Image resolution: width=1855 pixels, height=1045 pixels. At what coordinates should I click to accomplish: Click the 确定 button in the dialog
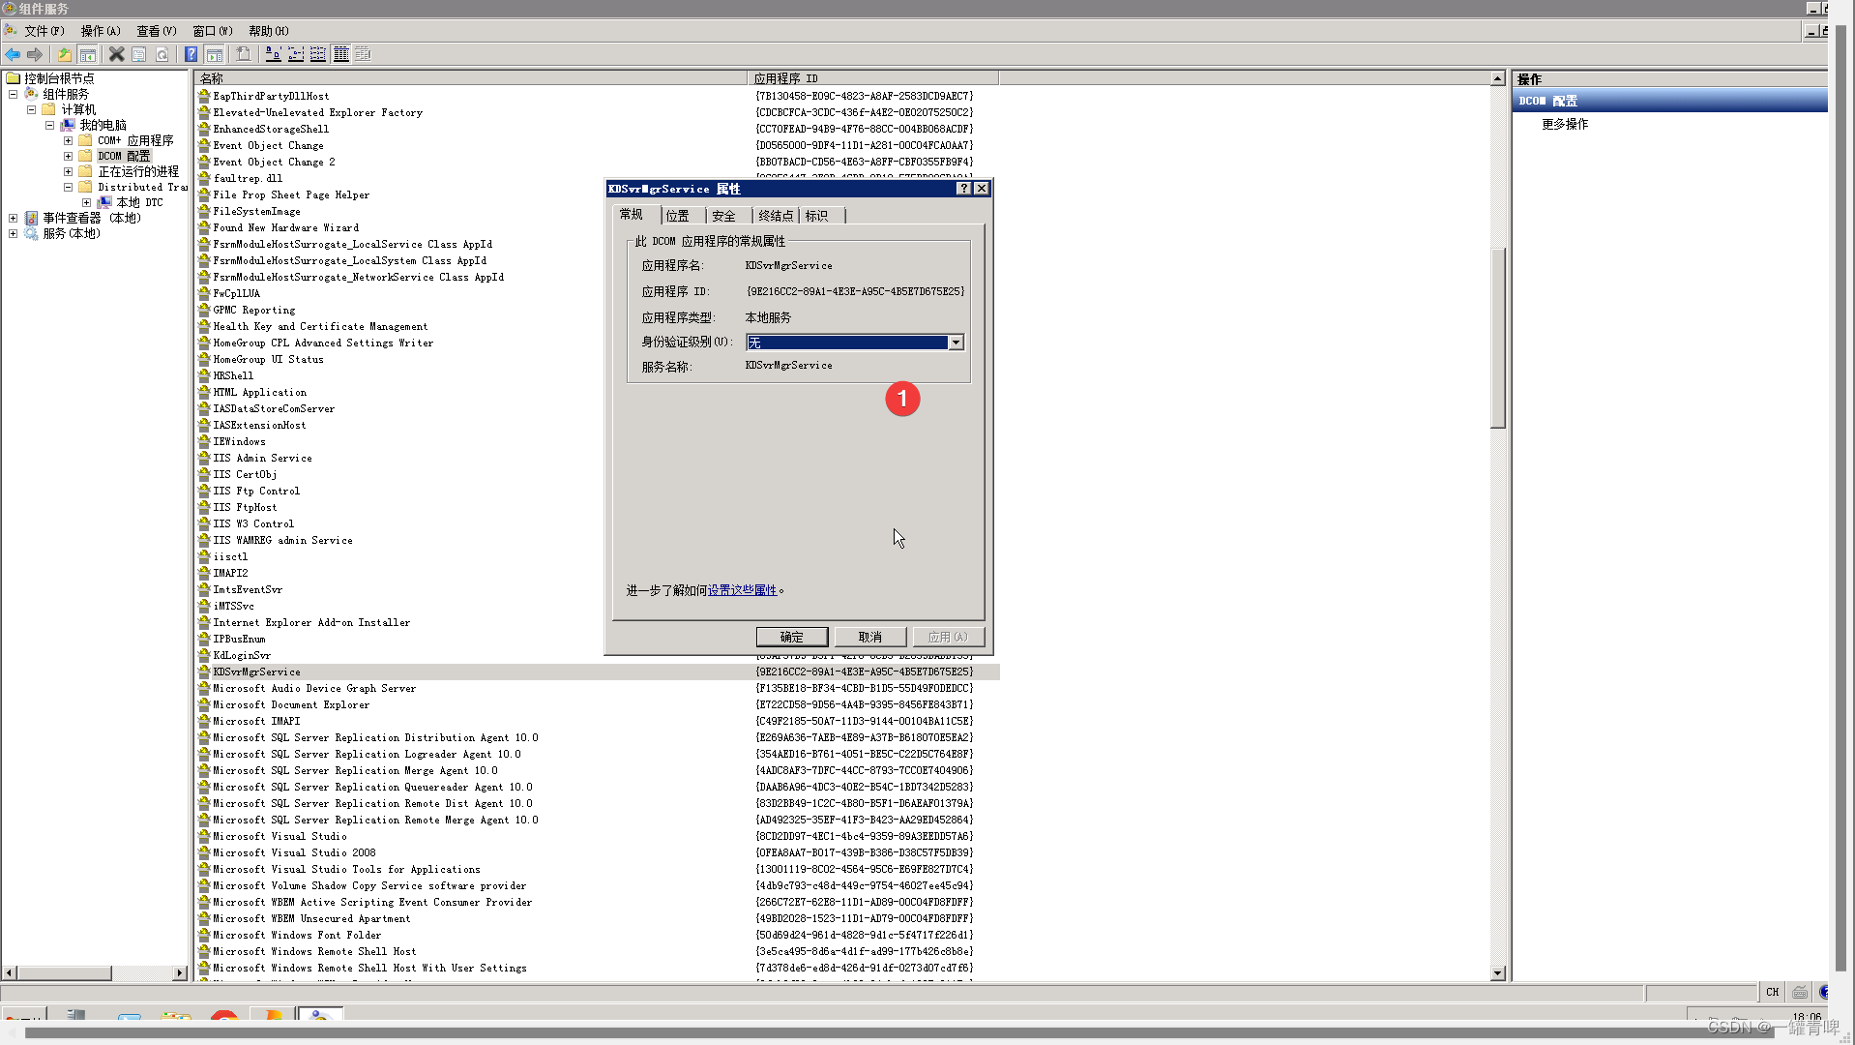(791, 637)
